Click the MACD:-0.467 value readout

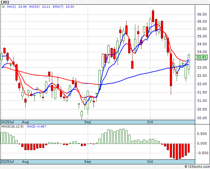point(36,127)
